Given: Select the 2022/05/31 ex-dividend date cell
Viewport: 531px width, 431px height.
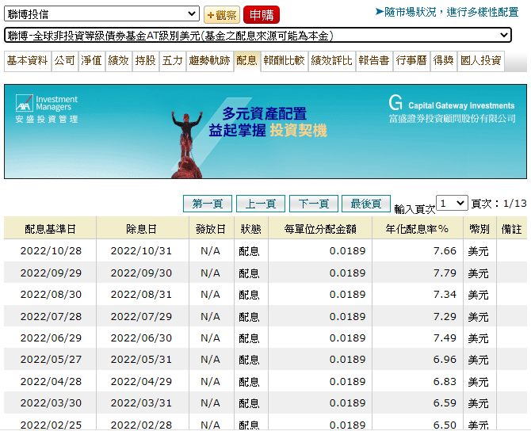Looking at the screenshot, I should 141,359.
